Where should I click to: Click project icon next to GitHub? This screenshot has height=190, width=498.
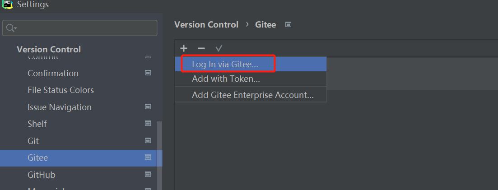pyautogui.click(x=148, y=174)
